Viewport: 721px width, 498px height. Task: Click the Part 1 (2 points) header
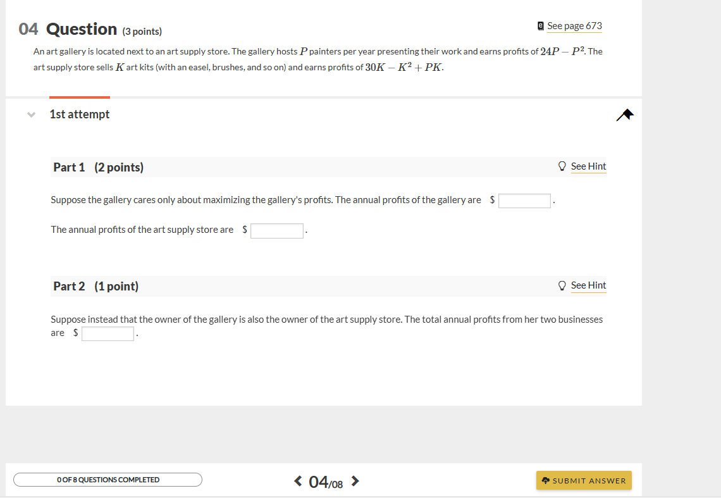tap(97, 167)
